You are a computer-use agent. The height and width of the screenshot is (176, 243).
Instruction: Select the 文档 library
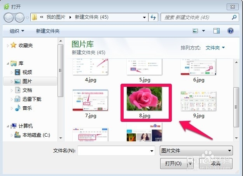pyautogui.click(x=27, y=90)
